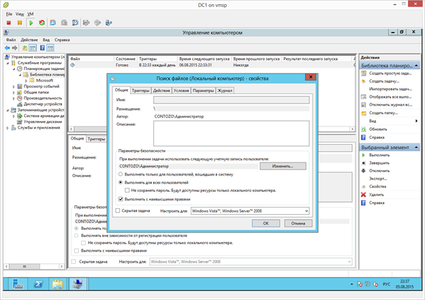Click the green Выполнить run icon
This screenshot has height=300, width=425.
pos(364,155)
